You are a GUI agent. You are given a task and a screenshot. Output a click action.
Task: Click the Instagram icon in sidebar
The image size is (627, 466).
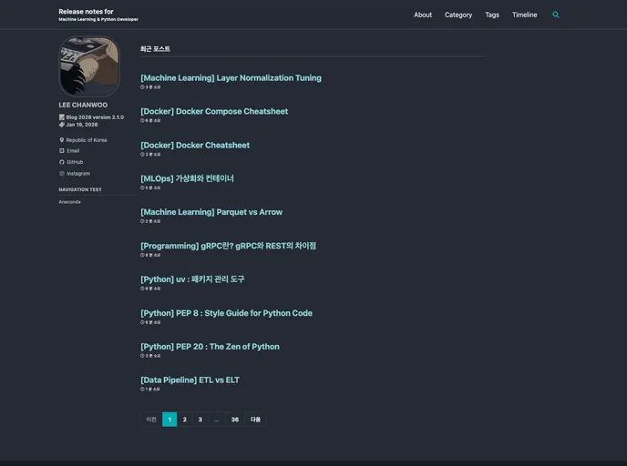[x=62, y=173]
